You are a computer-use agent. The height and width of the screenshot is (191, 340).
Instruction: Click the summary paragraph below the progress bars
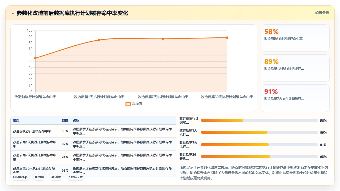[x=254, y=173]
